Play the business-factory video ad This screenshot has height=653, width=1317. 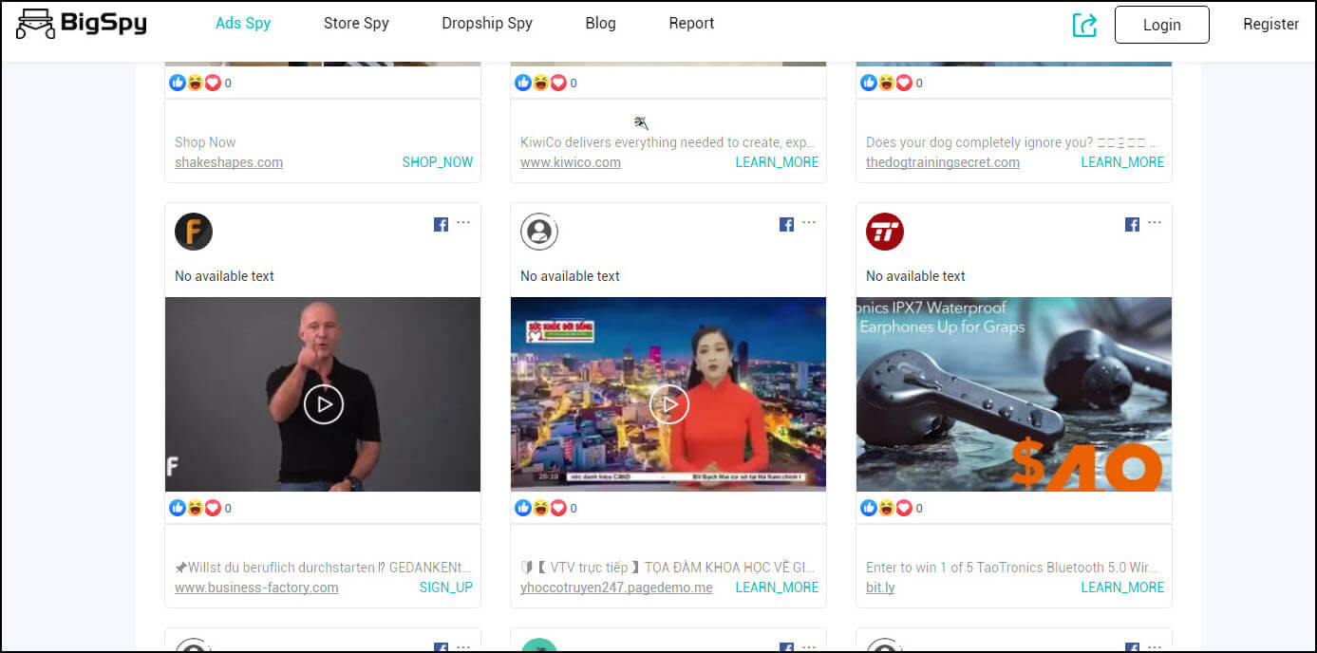coord(323,404)
